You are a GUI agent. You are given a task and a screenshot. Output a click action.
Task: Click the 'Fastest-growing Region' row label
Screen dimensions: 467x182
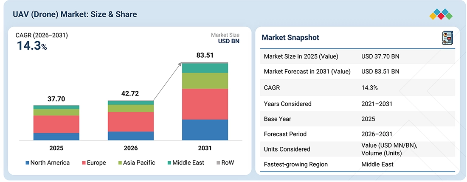(296, 164)
